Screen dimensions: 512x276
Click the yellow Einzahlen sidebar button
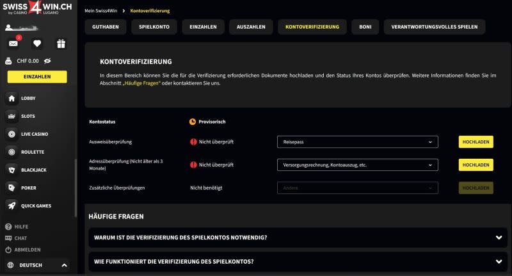pos(37,77)
